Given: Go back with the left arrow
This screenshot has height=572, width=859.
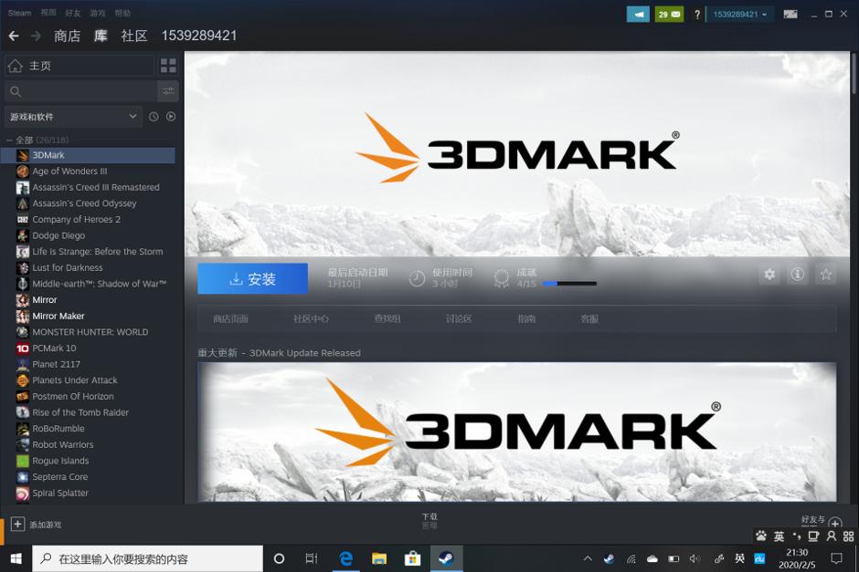Looking at the screenshot, I should coord(14,36).
